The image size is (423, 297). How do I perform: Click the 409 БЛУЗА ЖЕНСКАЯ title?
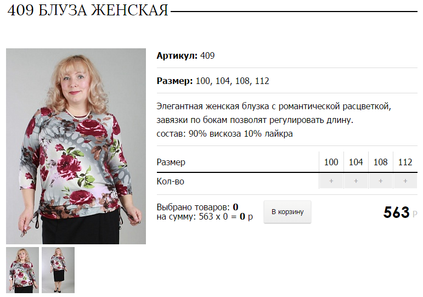88,11
